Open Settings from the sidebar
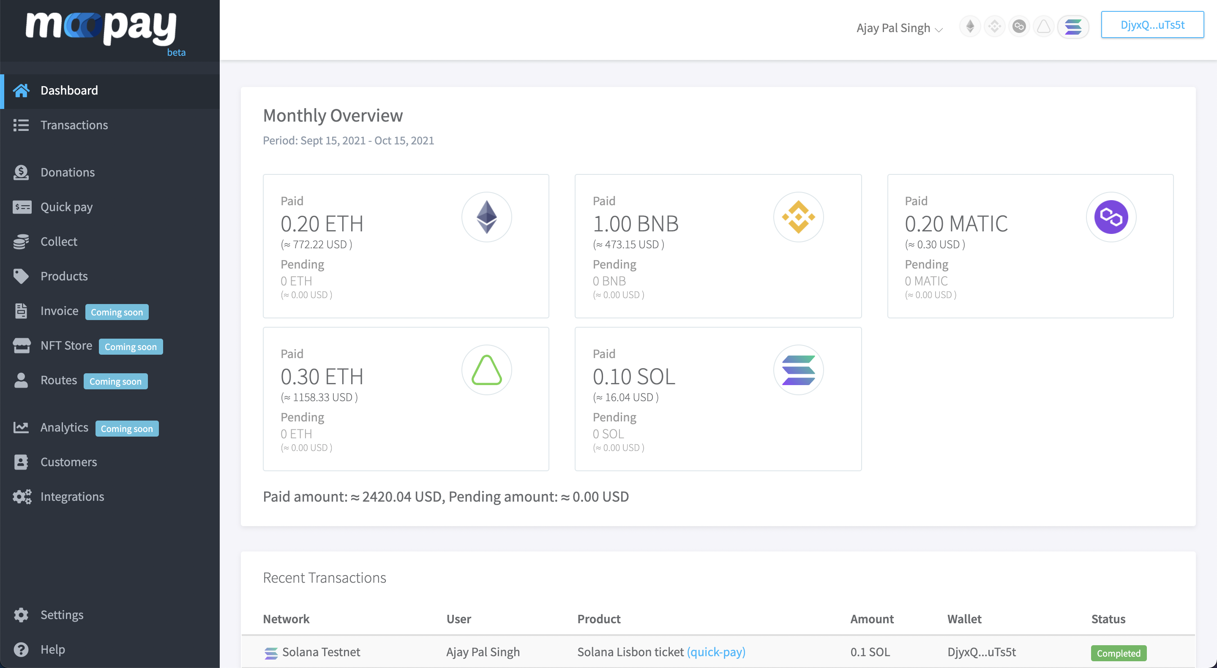Screen dimensions: 1217x668 [61, 615]
